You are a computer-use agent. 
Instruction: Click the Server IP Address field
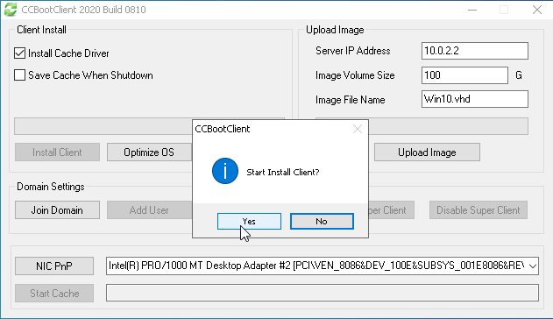click(475, 51)
